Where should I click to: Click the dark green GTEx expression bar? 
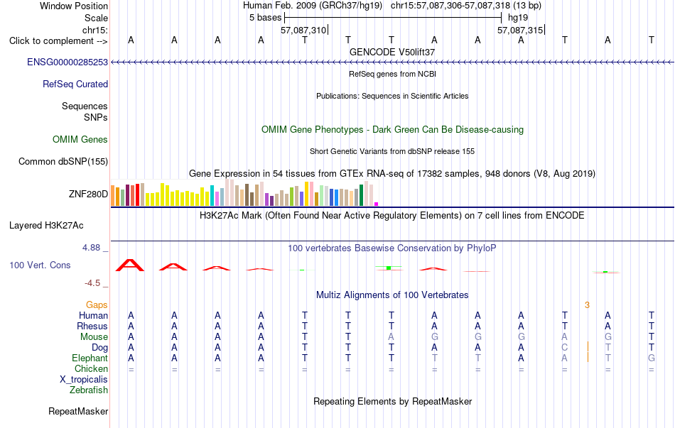pos(361,195)
